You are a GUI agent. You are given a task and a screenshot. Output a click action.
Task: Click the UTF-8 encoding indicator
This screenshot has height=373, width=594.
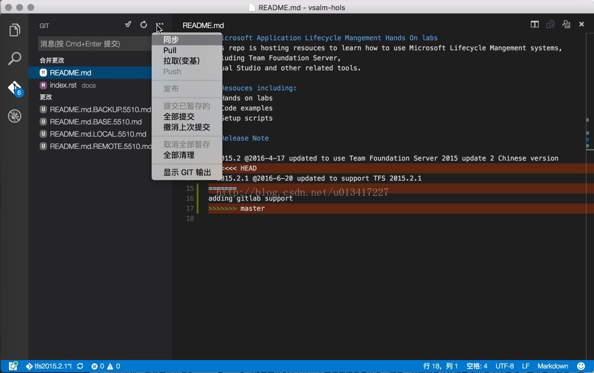coord(505,366)
